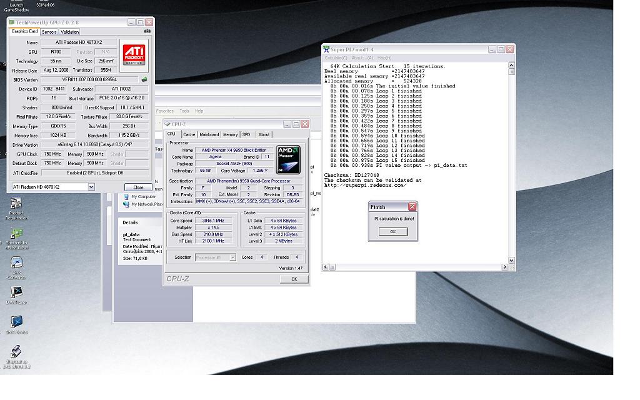640x400 pixels.
Task: Open the About...(A) menu in Super PI
Action: pyautogui.click(x=362, y=58)
